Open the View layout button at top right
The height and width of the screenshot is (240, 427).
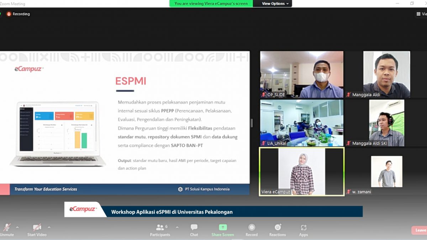(422, 14)
